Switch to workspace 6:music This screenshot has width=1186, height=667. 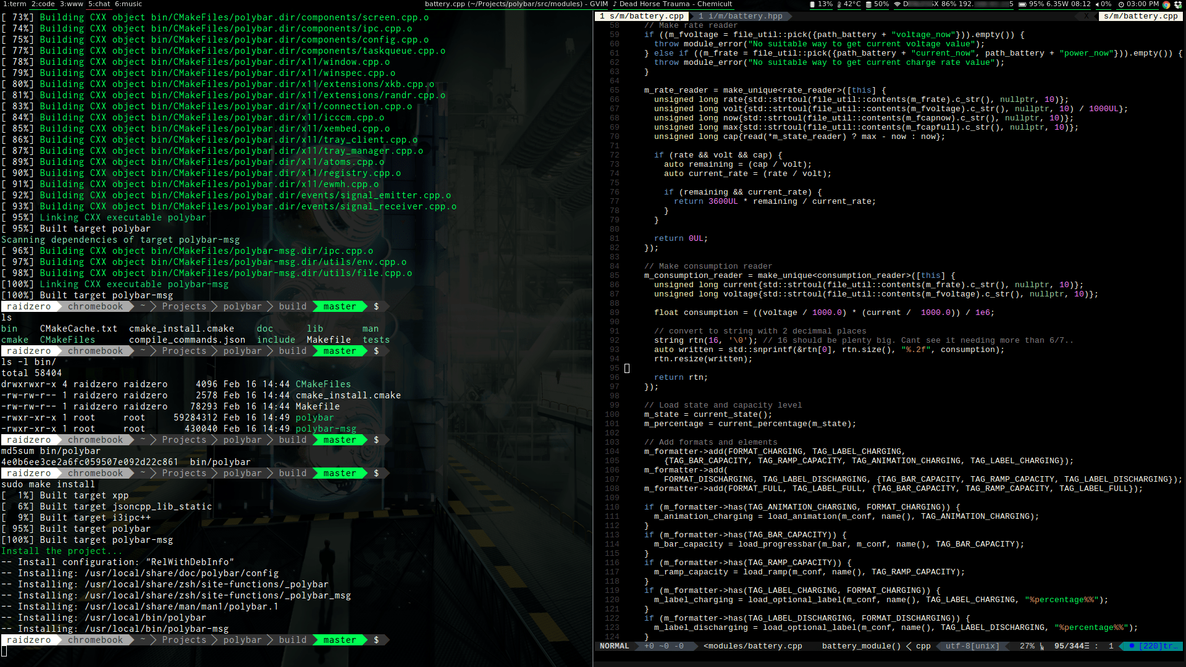pos(128,4)
